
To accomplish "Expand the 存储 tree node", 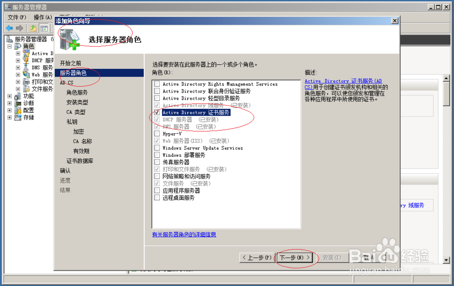I will click(x=10, y=117).
